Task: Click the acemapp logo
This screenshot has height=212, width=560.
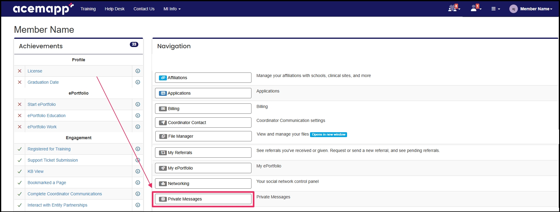Action: (43, 9)
